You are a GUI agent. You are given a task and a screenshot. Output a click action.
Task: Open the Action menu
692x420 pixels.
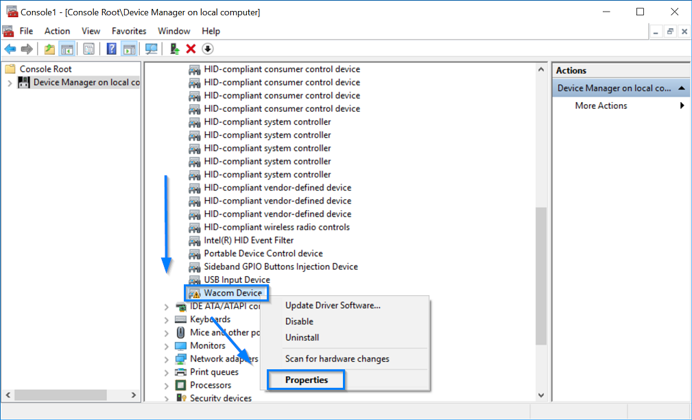coord(57,31)
